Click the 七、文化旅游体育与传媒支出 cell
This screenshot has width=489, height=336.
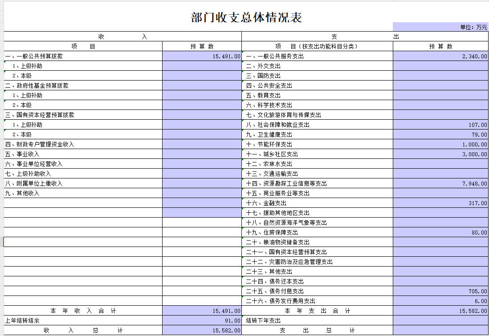click(317, 115)
